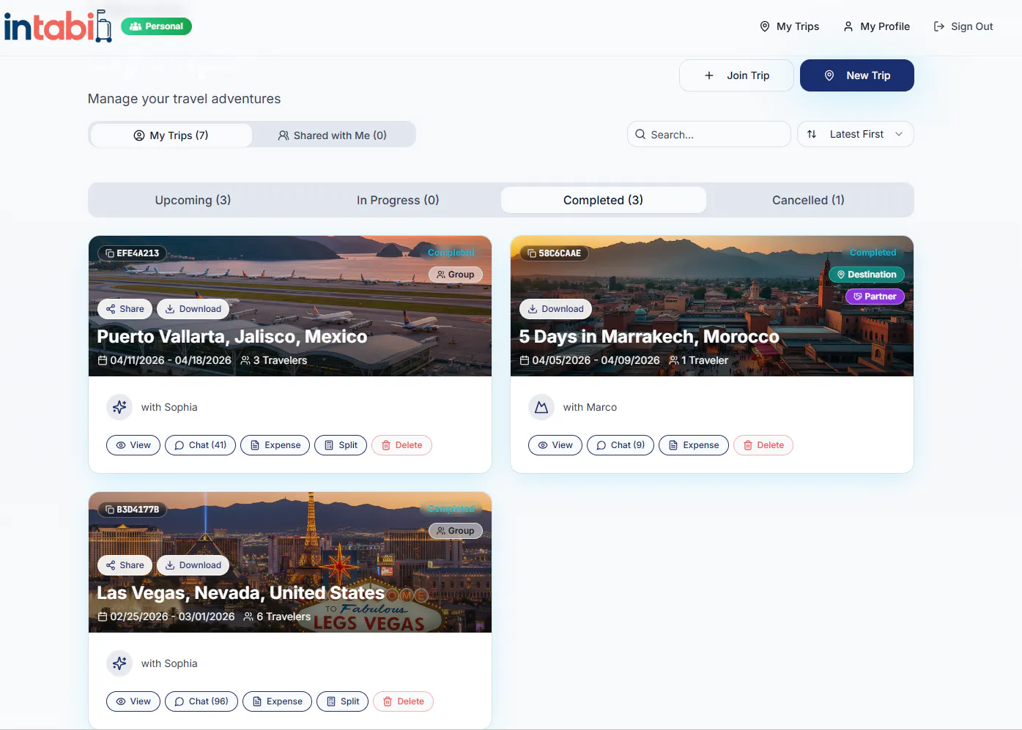Click the 1 Traveler label
1022x730 pixels.
click(x=699, y=360)
